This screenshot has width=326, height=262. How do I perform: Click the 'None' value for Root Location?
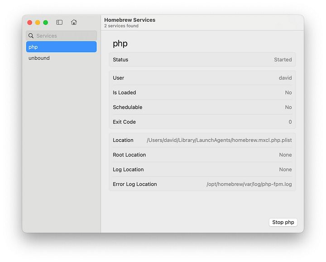[x=285, y=155]
